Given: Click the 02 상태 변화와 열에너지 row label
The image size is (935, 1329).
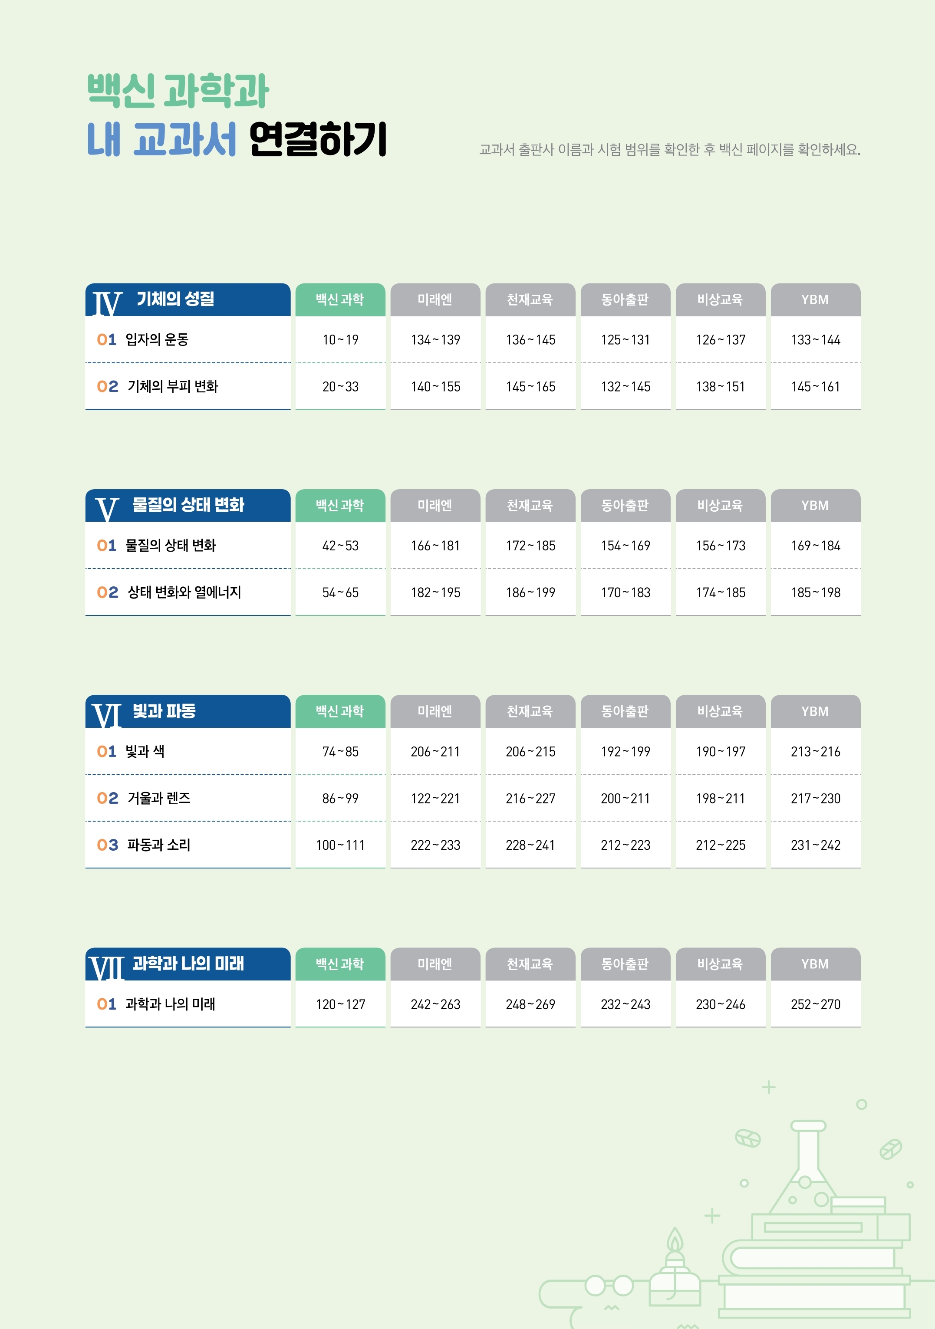Looking at the screenshot, I should [x=169, y=592].
